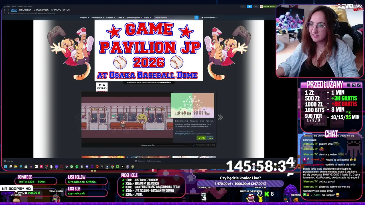Viewport: 365px width, 205px height.
Task: Open the BOKURA game capsule image
Action: [x=192, y=105]
